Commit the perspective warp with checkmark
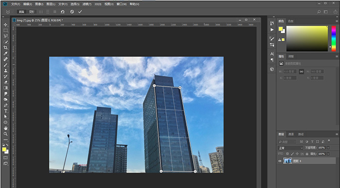This screenshot has height=188, width=340. pyautogui.click(x=80, y=12)
